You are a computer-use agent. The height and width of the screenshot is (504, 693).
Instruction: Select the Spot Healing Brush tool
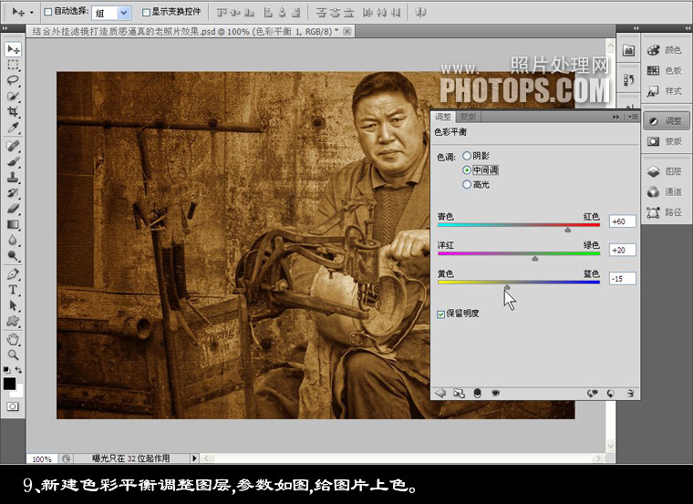[x=14, y=146]
